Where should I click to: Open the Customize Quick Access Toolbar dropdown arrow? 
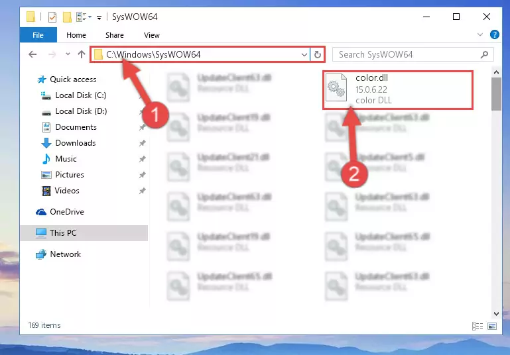[x=99, y=17]
